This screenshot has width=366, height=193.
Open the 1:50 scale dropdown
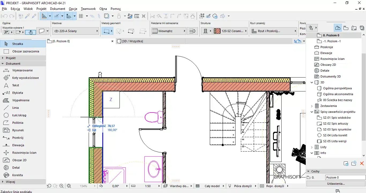coord(148,186)
